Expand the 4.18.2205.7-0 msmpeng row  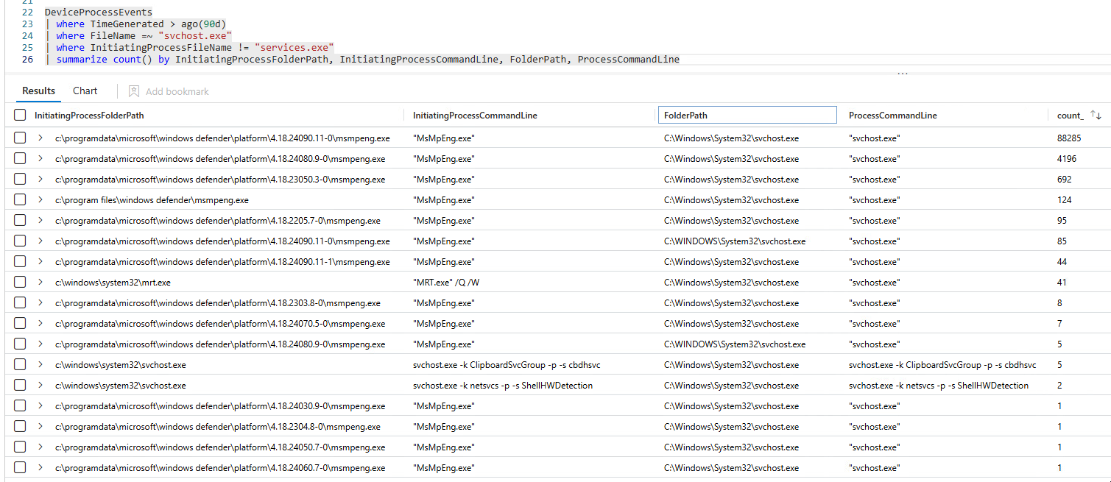[40, 220]
